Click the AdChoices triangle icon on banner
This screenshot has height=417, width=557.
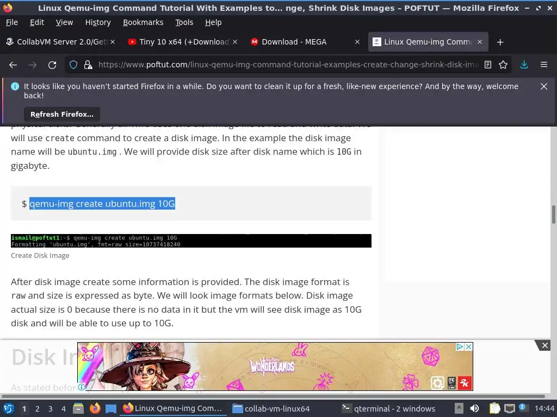click(x=460, y=347)
